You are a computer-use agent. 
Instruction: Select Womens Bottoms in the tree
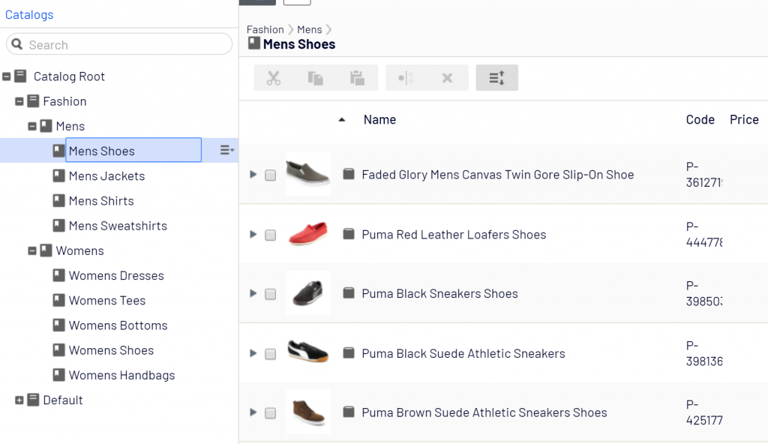tap(118, 325)
